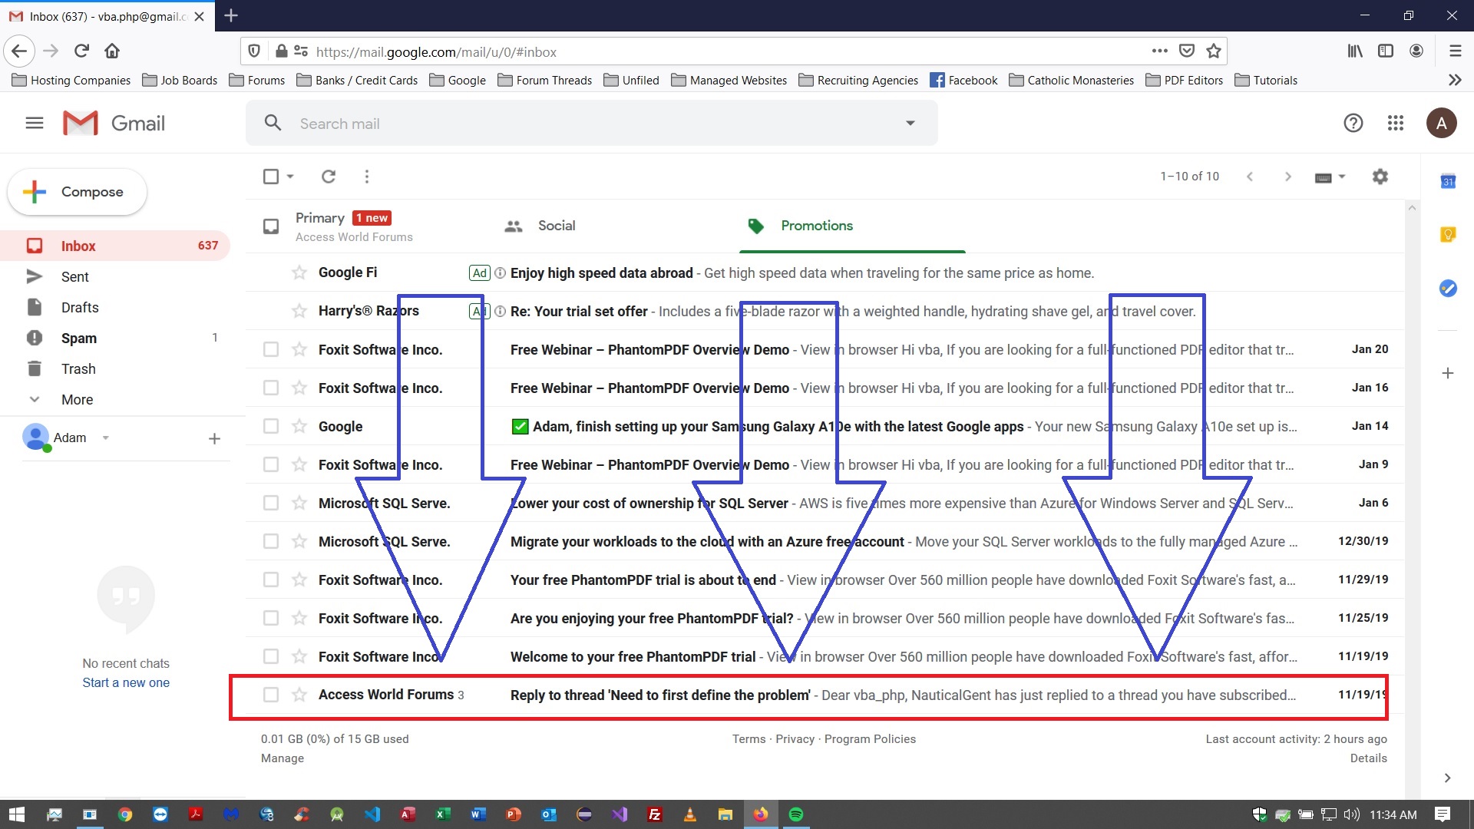Click the Firefox browser Home icon
Screen dimensions: 1474x829
point(112,51)
